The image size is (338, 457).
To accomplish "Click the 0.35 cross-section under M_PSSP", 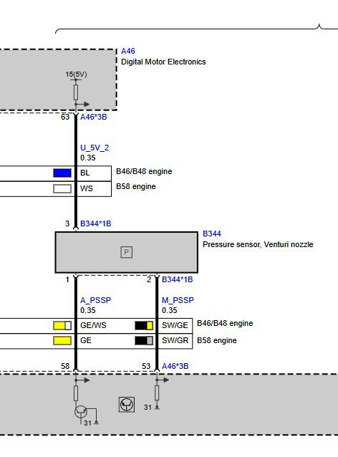I will (170, 310).
